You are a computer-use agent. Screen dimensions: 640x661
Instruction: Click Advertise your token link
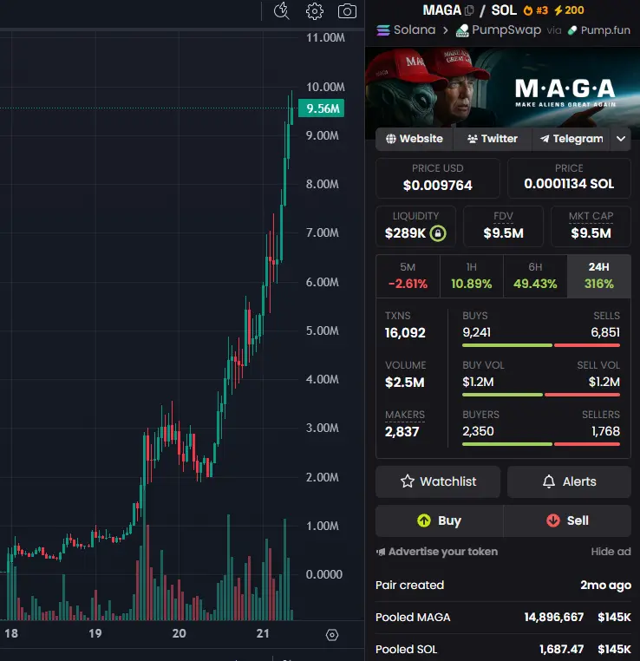point(437,552)
